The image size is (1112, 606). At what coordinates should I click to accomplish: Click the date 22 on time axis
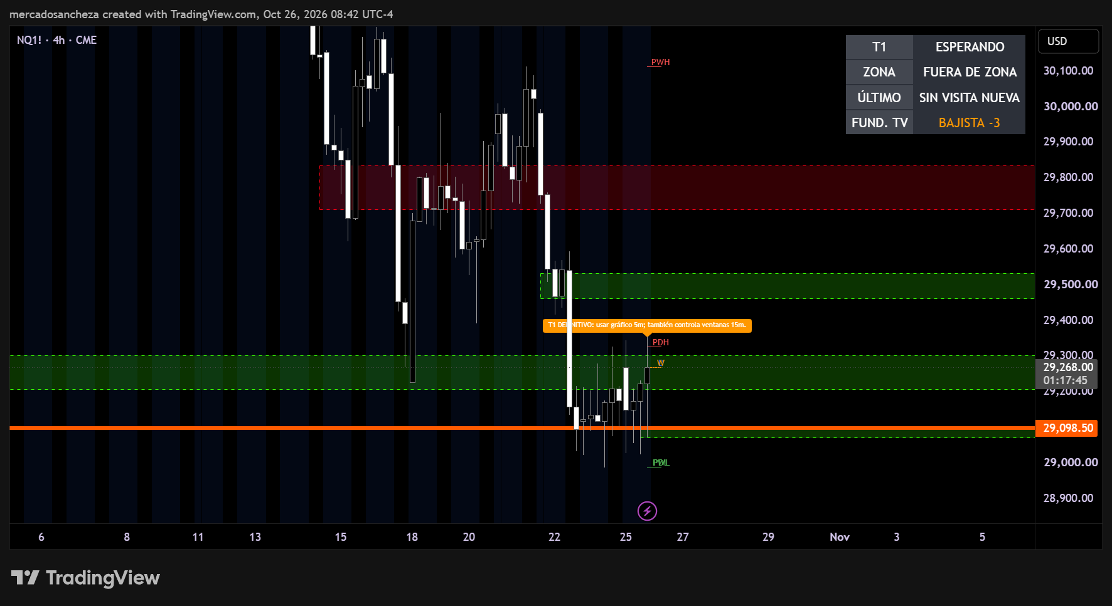(x=554, y=537)
